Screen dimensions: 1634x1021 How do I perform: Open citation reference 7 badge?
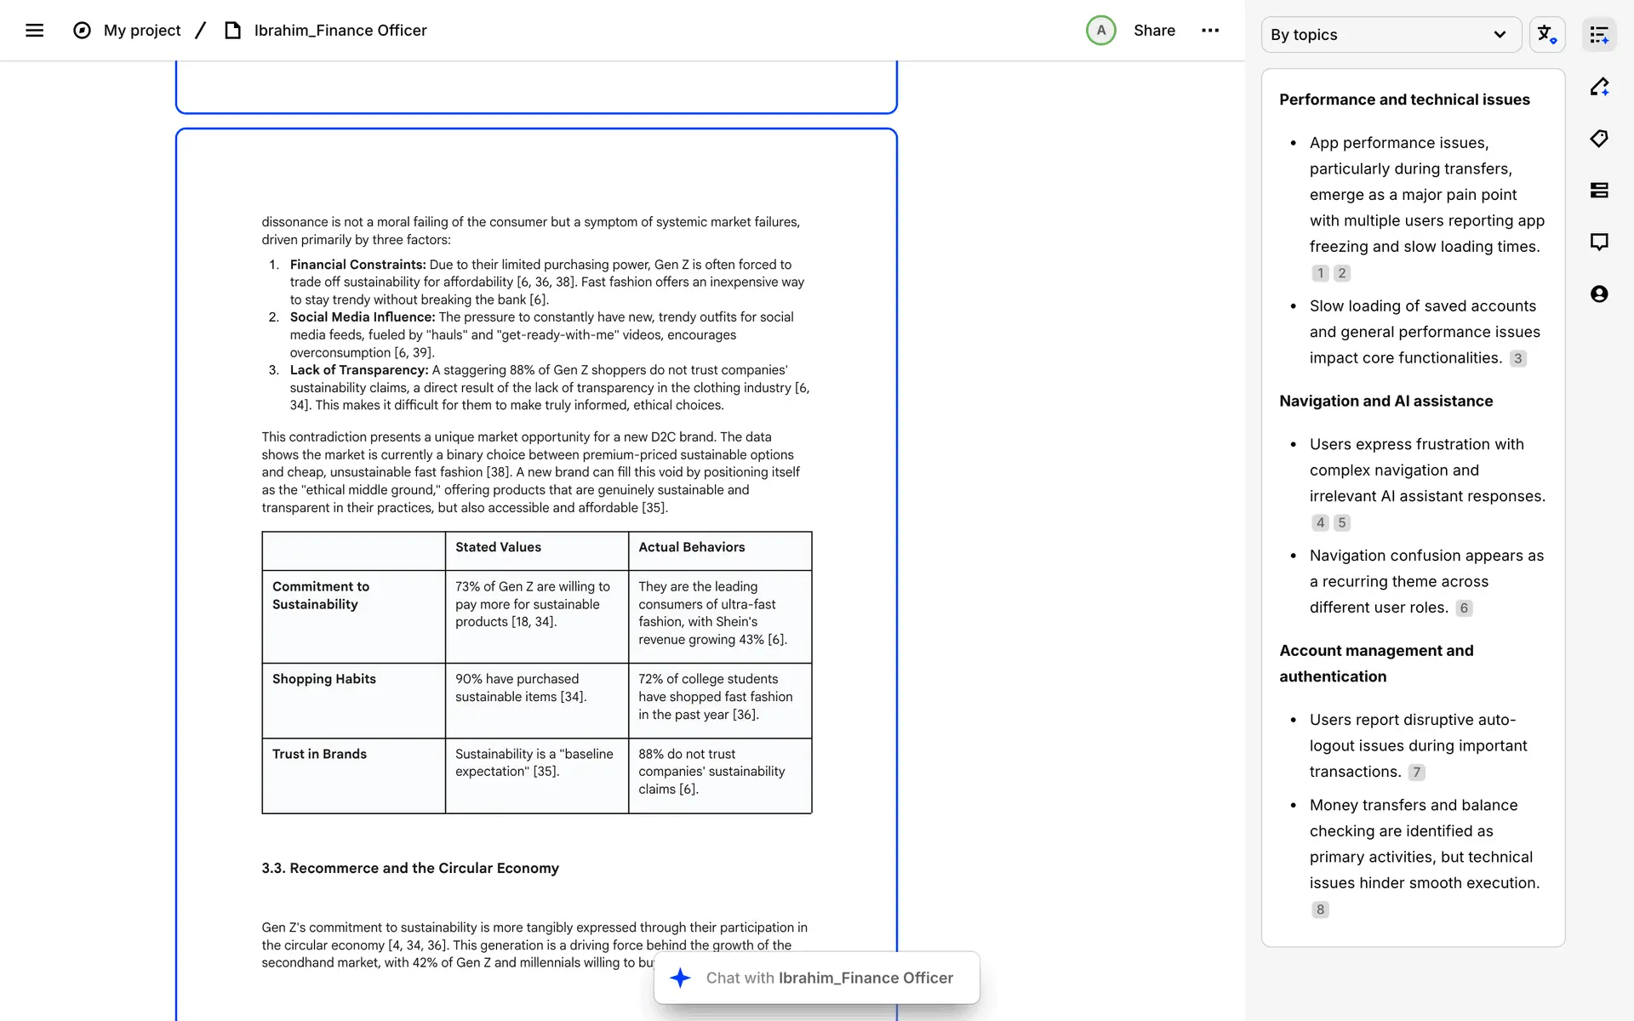(x=1416, y=773)
